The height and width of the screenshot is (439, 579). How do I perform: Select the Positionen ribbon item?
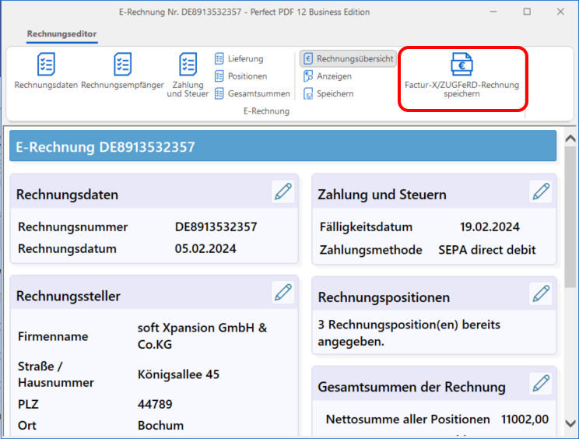click(241, 76)
